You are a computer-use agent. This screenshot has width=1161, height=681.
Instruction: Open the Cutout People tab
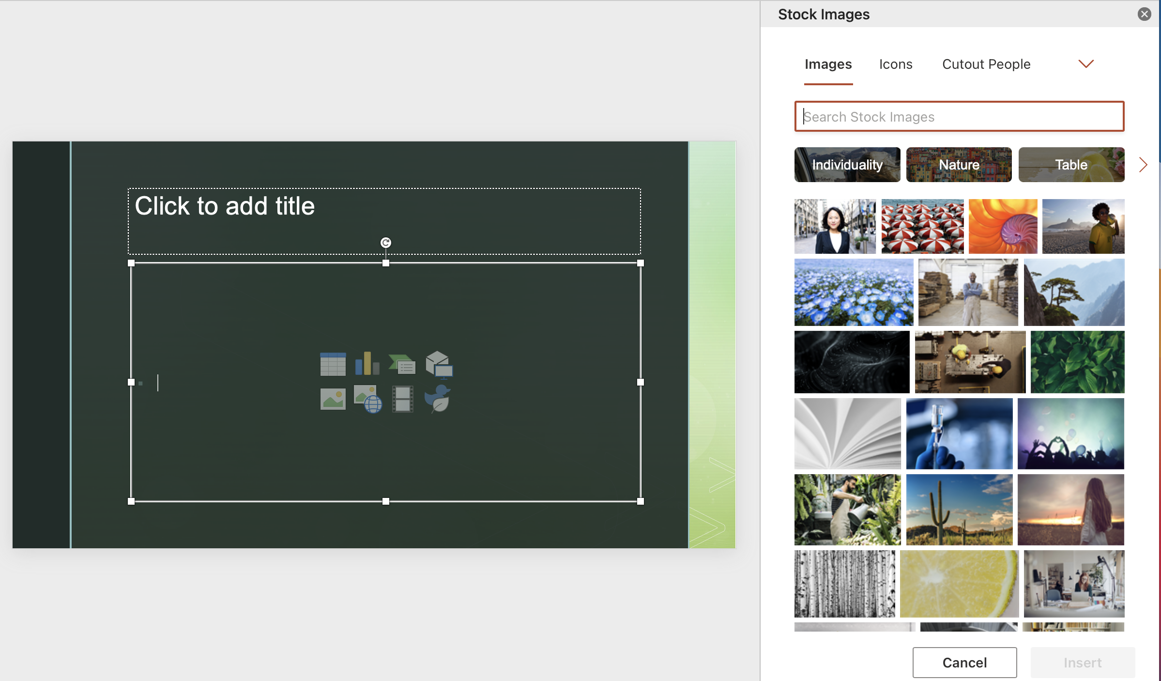click(986, 64)
